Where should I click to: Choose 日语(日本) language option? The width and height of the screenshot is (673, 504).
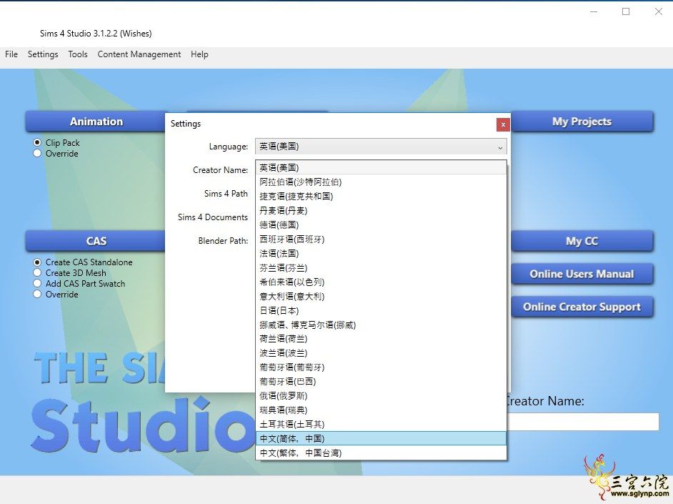click(381, 310)
